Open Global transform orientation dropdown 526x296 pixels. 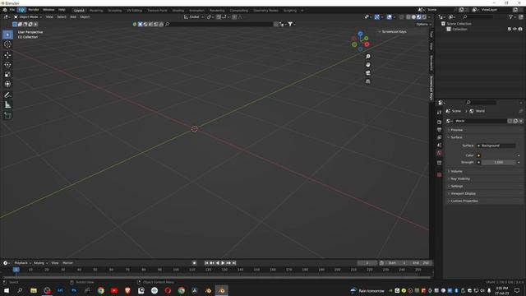(x=194, y=16)
